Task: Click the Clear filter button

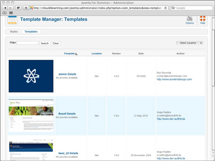Action: [x=56, y=43]
